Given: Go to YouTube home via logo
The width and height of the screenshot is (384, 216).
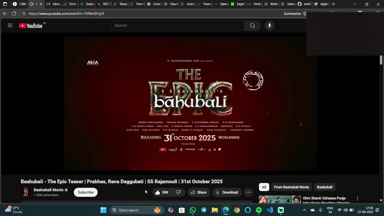Looking at the screenshot, I should (31, 26).
